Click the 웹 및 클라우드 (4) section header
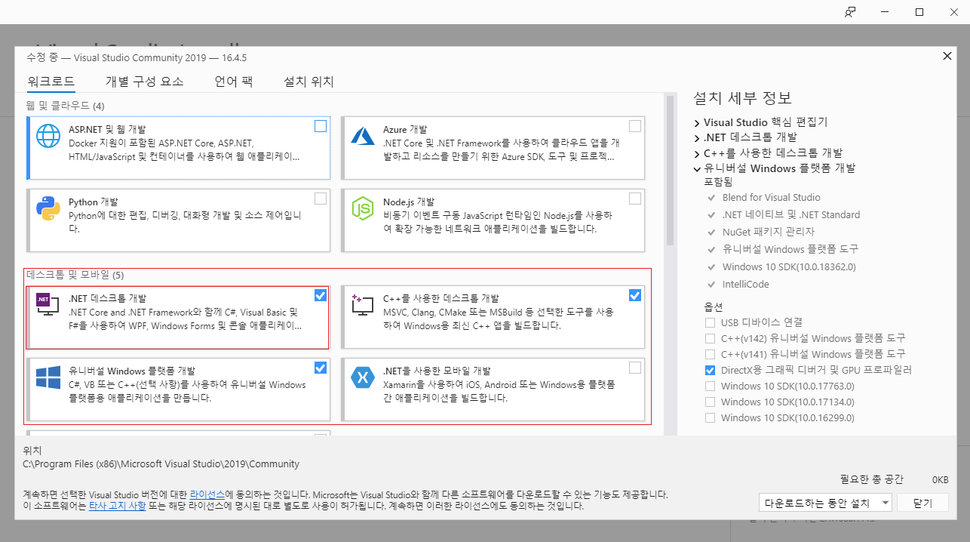The image size is (970, 542). click(66, 105)
